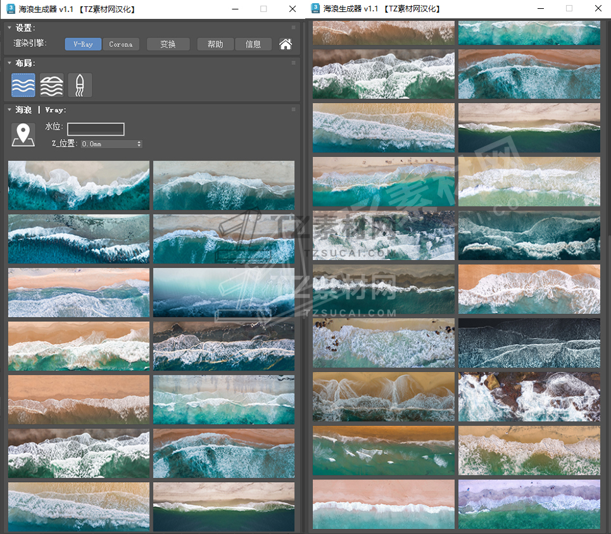
Task: Enable V-Ray render engine
Action: [83, 44]
